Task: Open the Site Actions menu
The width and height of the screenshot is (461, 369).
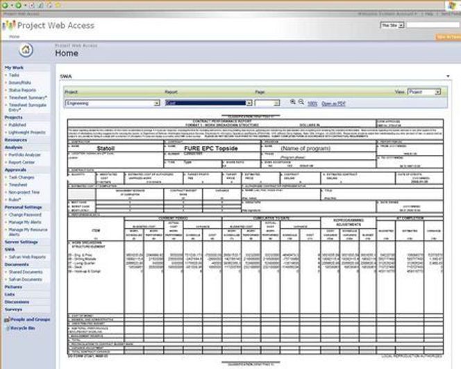Action: pos(449,37)
